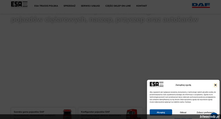Screen dimensions: 221x119
Task: Open the KONTAKT page
Action: point(141,6)
